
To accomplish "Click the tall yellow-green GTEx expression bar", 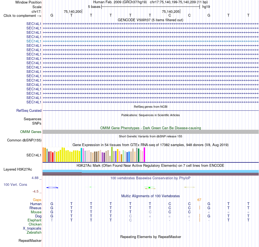I will coord(112,155).
